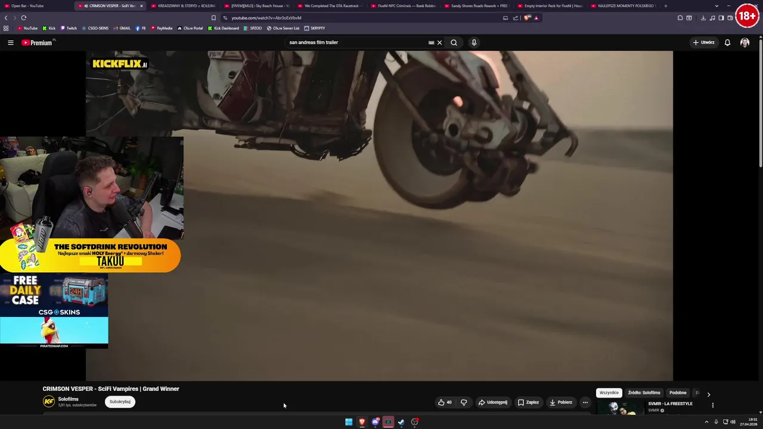Open the YouTube guide hamburger menu
763x429 pixels.
tap(10, 42)
